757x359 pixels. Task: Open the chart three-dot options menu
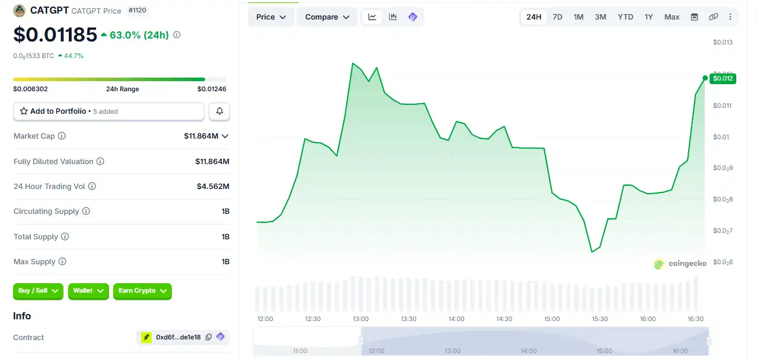coord(730,17)
